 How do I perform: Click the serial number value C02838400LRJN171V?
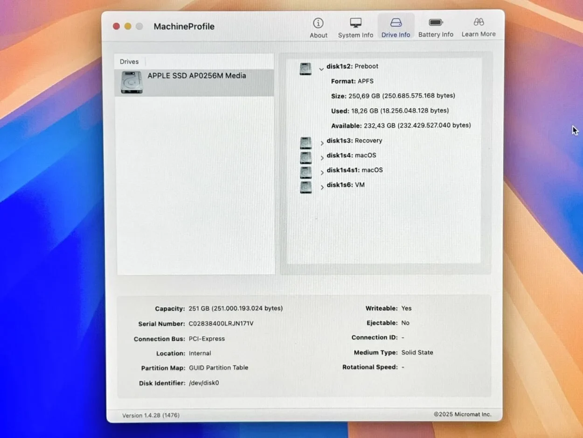pyautogui.click(x=221, y=324)
